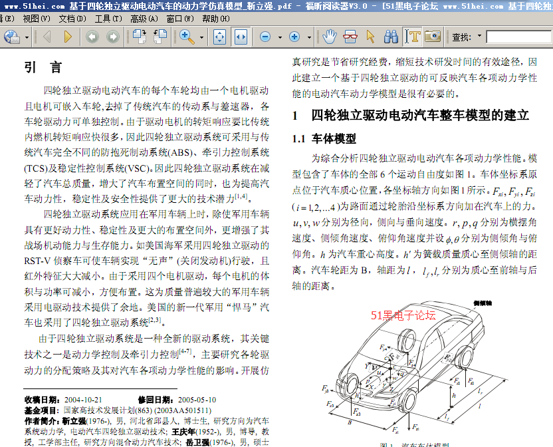Open dropdown beside zoom out button
The width and height of the screenshot is (553, 447).
pyautogui.click(x=280, y=37)
